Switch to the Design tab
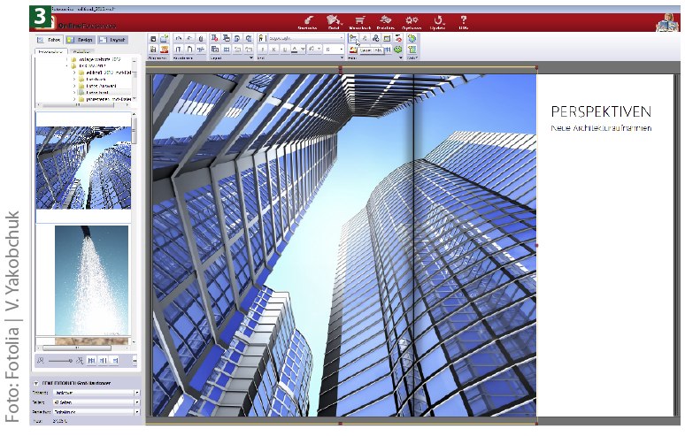Viewport: 685px width, 436px height. tap(81, 40)
